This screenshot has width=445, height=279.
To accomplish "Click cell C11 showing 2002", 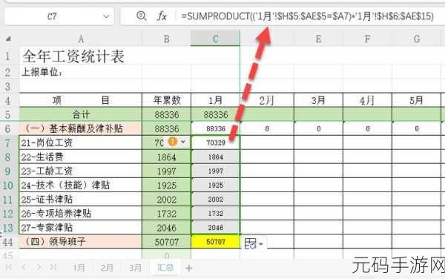I will (216, 200).
